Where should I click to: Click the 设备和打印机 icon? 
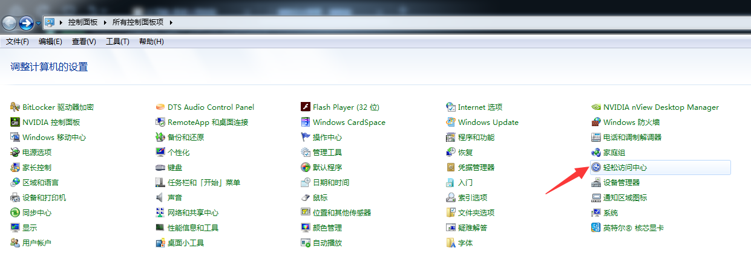[x=15, y=197]
